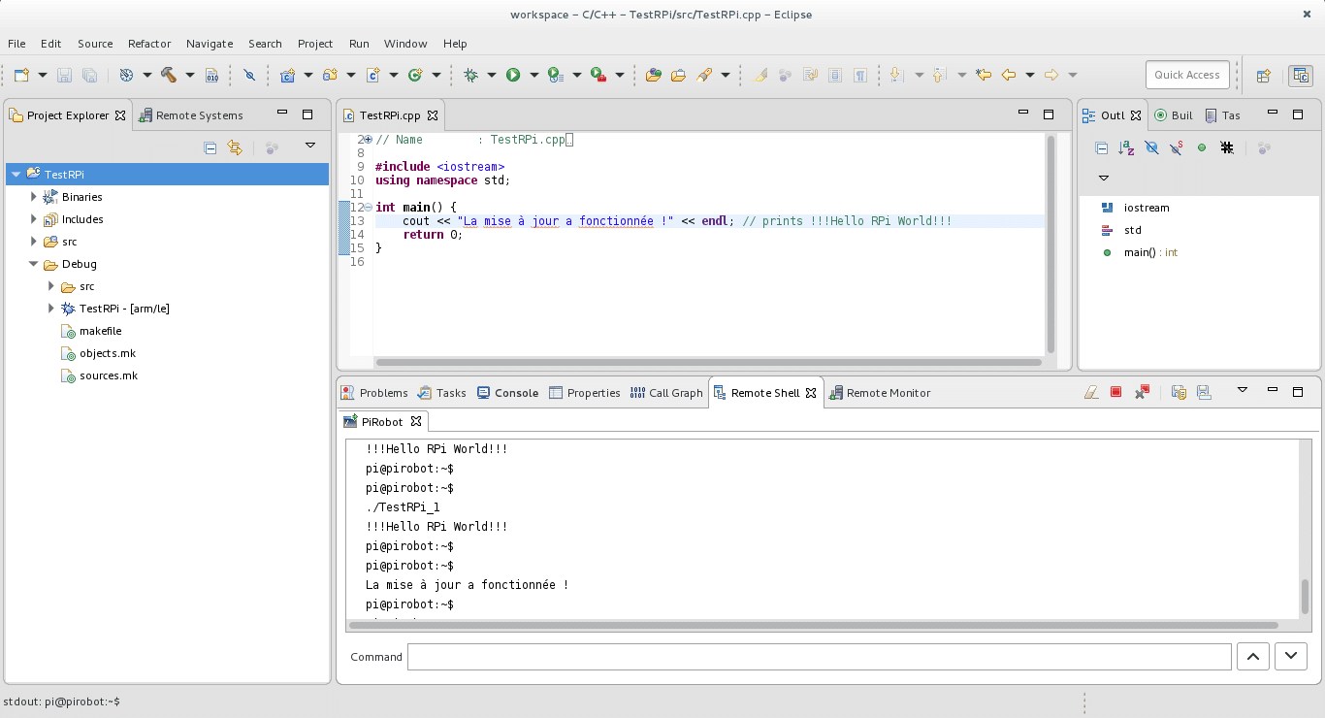Click the green Run button icon
The image size is (1325, 718).
(513, 75)
